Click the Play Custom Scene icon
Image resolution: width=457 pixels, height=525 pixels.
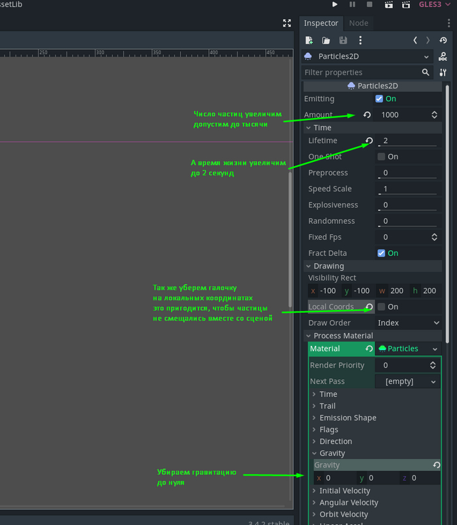pos(405,5)
